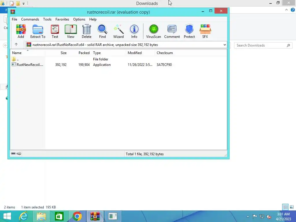This screenshot has height=222, width=296.
Task: Sort by the Name column header
Action: 27,53
